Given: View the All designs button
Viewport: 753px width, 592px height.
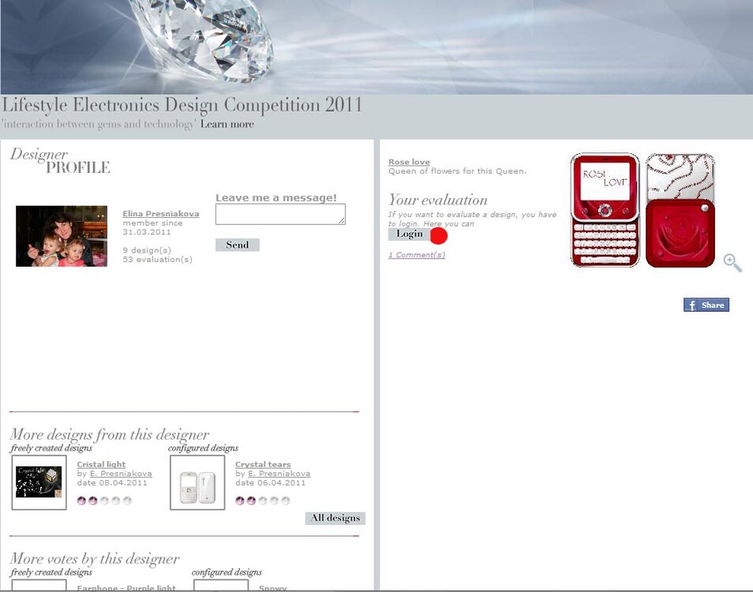Looking at the screenshot, I should [335, 518].
